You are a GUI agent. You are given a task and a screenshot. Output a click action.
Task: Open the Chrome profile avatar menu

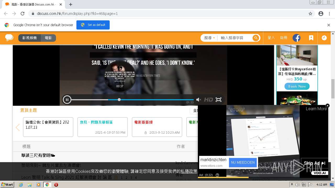click(321, 14)
